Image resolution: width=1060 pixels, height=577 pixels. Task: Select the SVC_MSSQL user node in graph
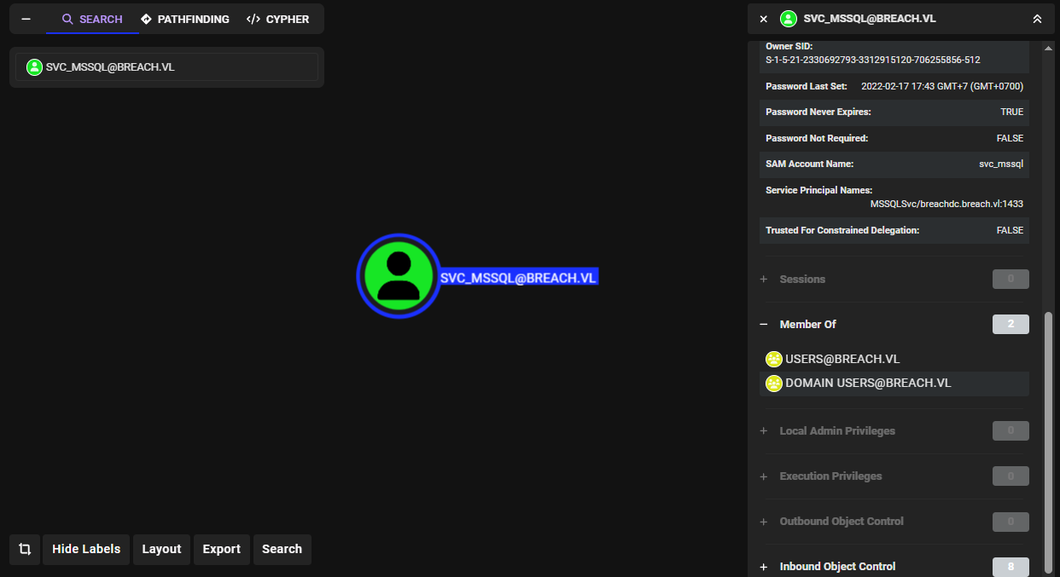pos(399,275)
